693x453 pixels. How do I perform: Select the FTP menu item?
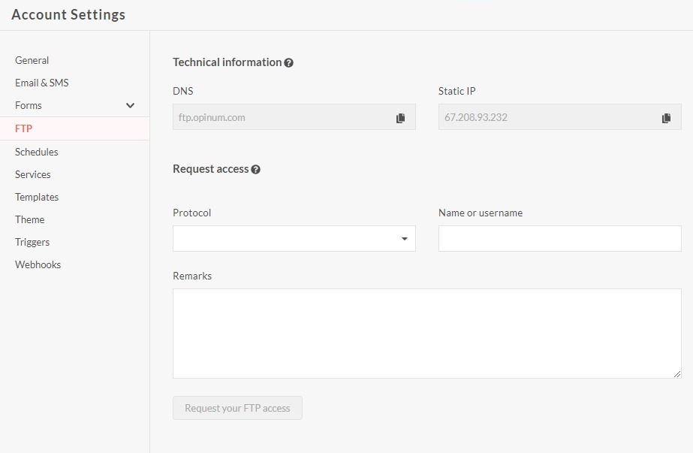click(24, 128)
